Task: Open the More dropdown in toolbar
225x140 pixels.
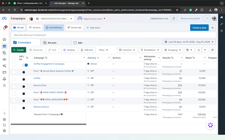Action: 103,50
